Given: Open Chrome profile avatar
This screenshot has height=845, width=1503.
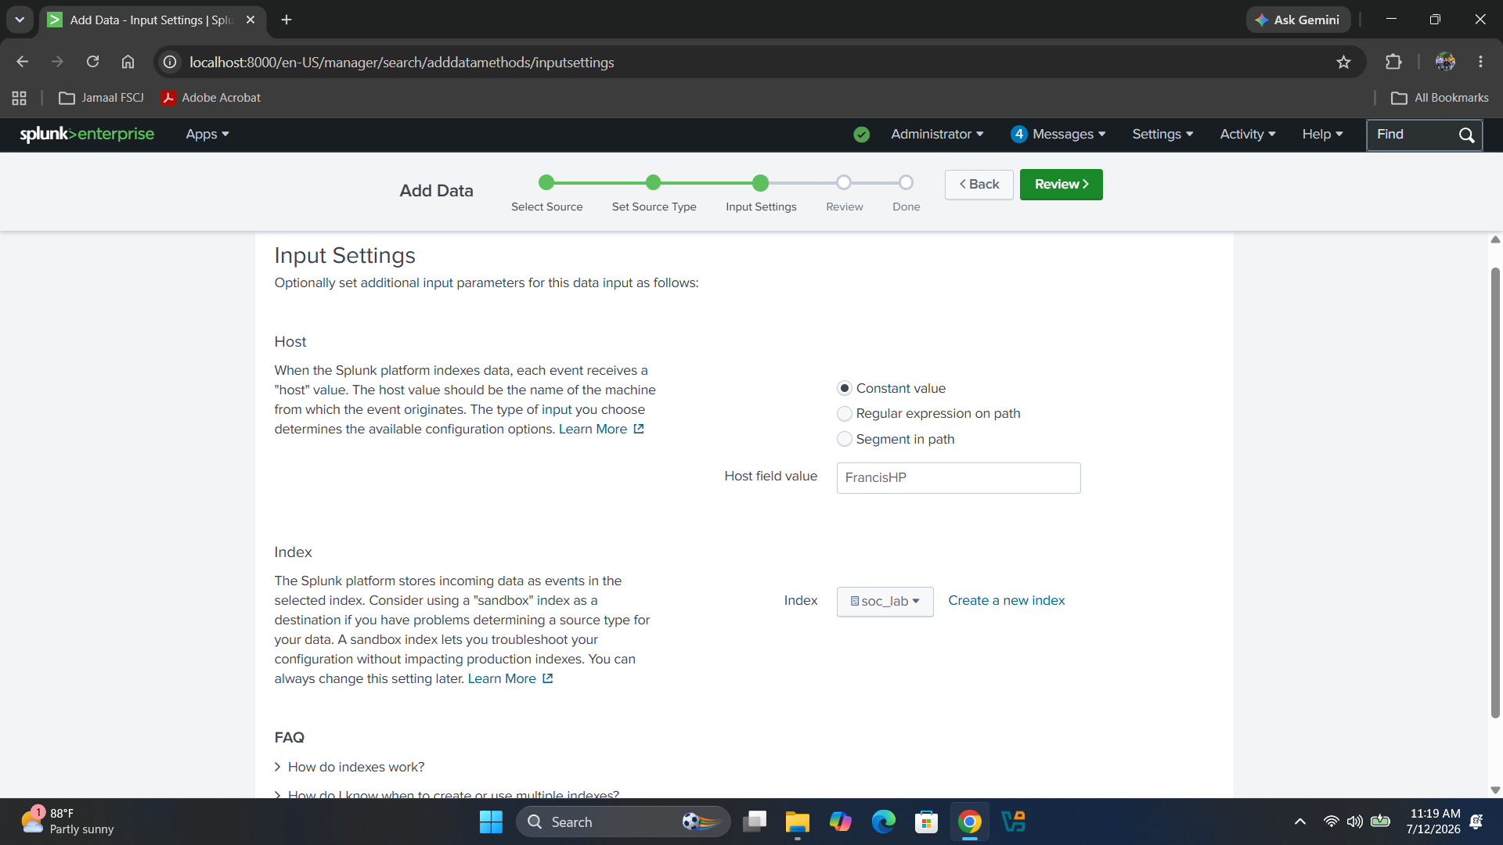Looking at the screenshot, I should (1445, 62).
